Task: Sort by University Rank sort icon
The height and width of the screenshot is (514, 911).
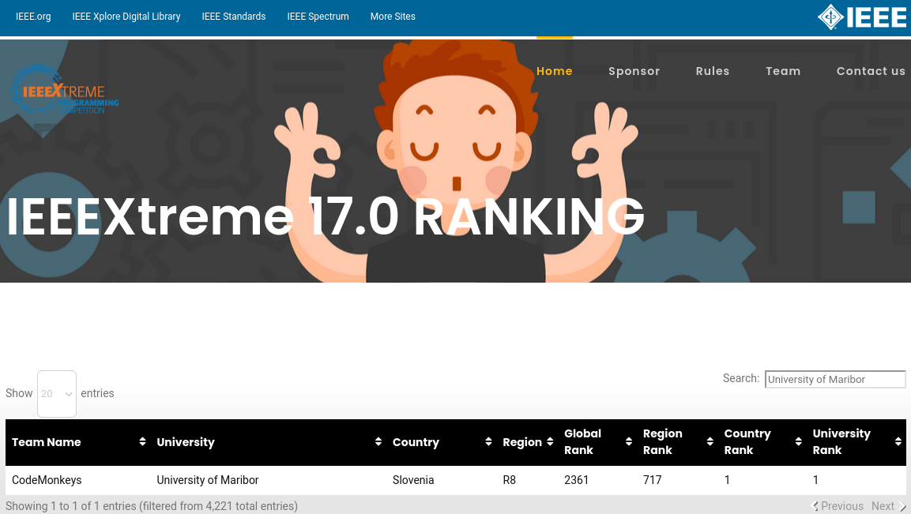Action: tap(898, 442)
